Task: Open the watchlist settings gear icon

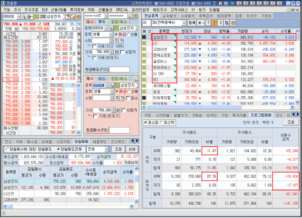Action: [x=233, y=23]
